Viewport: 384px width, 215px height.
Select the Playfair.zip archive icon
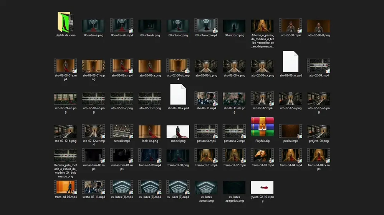[x=262, y=126]
